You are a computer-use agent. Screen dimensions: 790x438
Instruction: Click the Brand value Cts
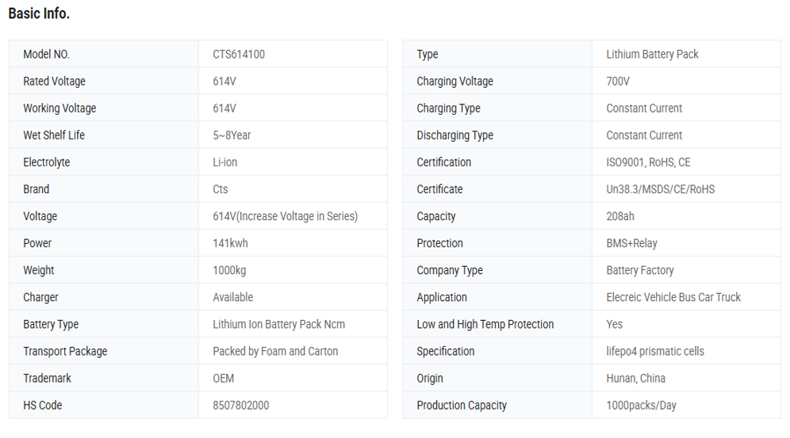pyautogui.click(x=220, y=189)
